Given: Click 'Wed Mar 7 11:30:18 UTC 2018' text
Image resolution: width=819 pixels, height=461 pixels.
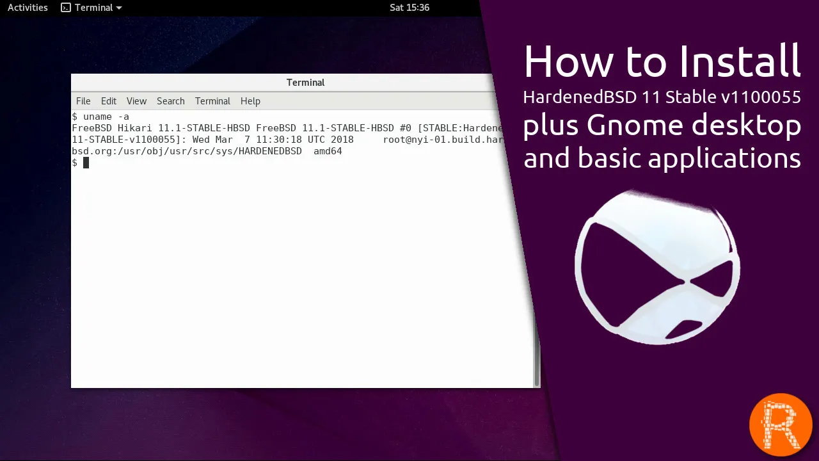Looking at the screenshot, I should [x=273, y=140].
